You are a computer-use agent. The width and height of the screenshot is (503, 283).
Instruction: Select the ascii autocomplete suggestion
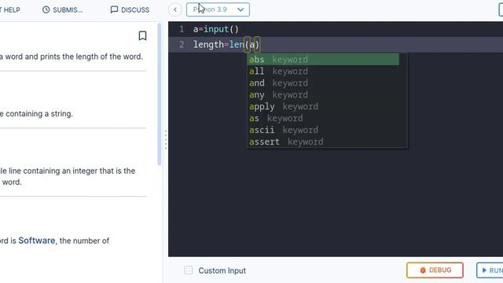pos(323,130)
